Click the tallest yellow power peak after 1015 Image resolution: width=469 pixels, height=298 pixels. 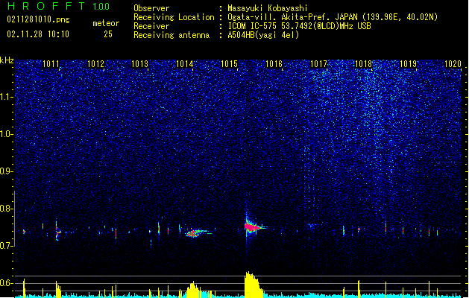pyautogui.click(x=254, y=284)
